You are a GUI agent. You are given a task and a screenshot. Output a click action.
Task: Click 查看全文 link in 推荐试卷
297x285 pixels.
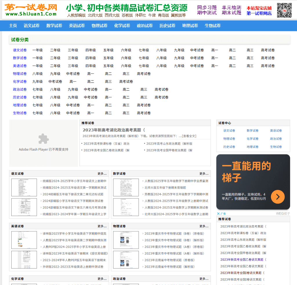(x=189, y=136)
